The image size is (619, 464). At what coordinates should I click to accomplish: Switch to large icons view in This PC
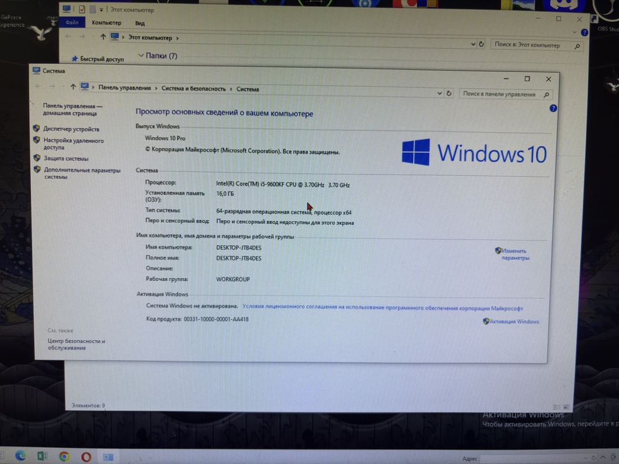point(566,407)
